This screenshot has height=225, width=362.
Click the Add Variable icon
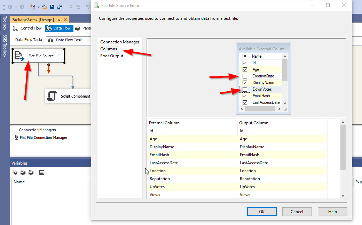(x=15, y=173)
